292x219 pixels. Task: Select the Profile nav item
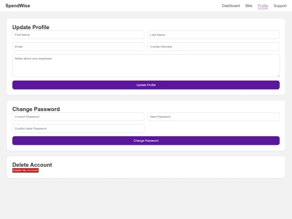click(x=263, y=6)
